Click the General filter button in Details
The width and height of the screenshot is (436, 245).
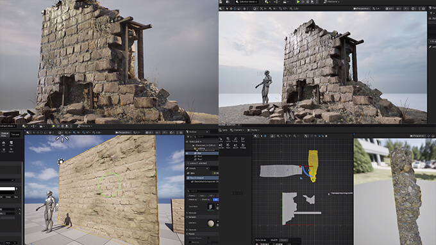click(192, 196)
